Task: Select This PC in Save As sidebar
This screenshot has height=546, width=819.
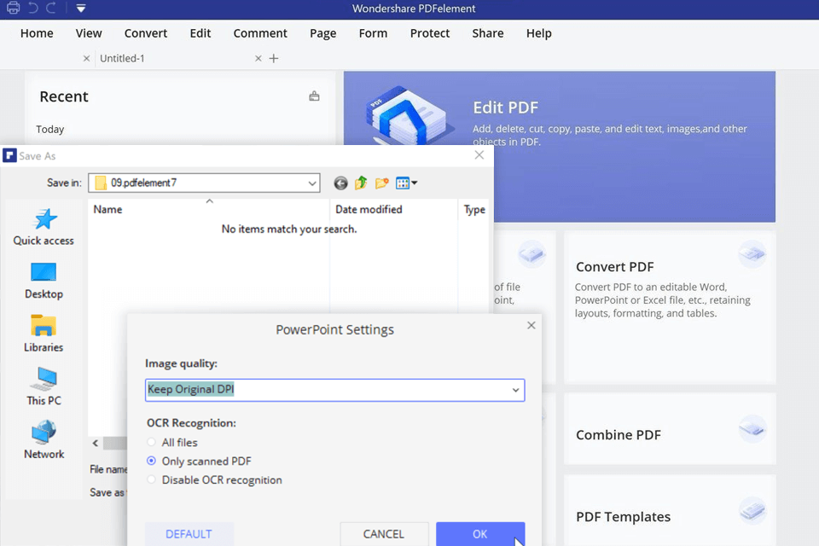Action: point(44,387)
